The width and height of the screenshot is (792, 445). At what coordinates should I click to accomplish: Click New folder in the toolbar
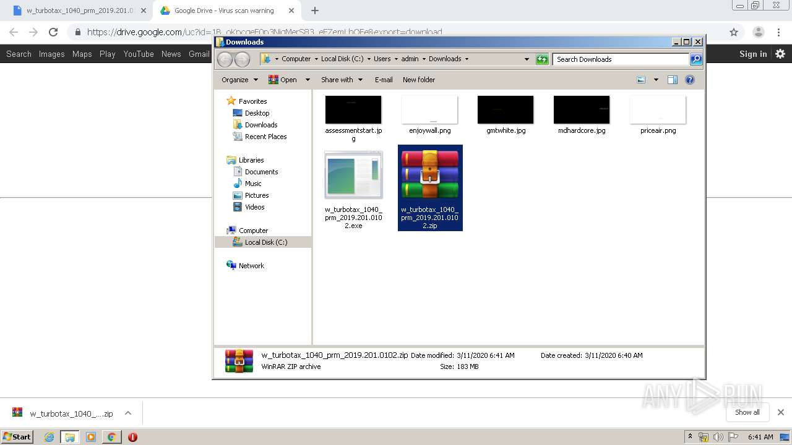419,80
